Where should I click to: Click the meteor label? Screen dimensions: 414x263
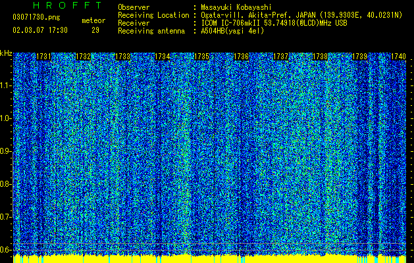point(93,20)
